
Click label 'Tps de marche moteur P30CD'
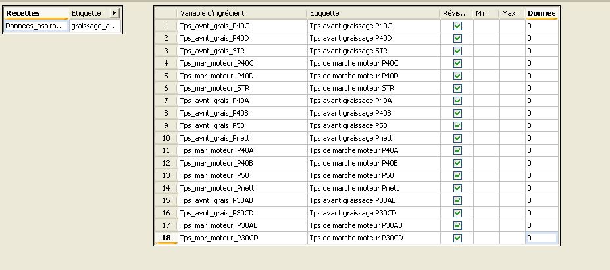click(356, 238)
